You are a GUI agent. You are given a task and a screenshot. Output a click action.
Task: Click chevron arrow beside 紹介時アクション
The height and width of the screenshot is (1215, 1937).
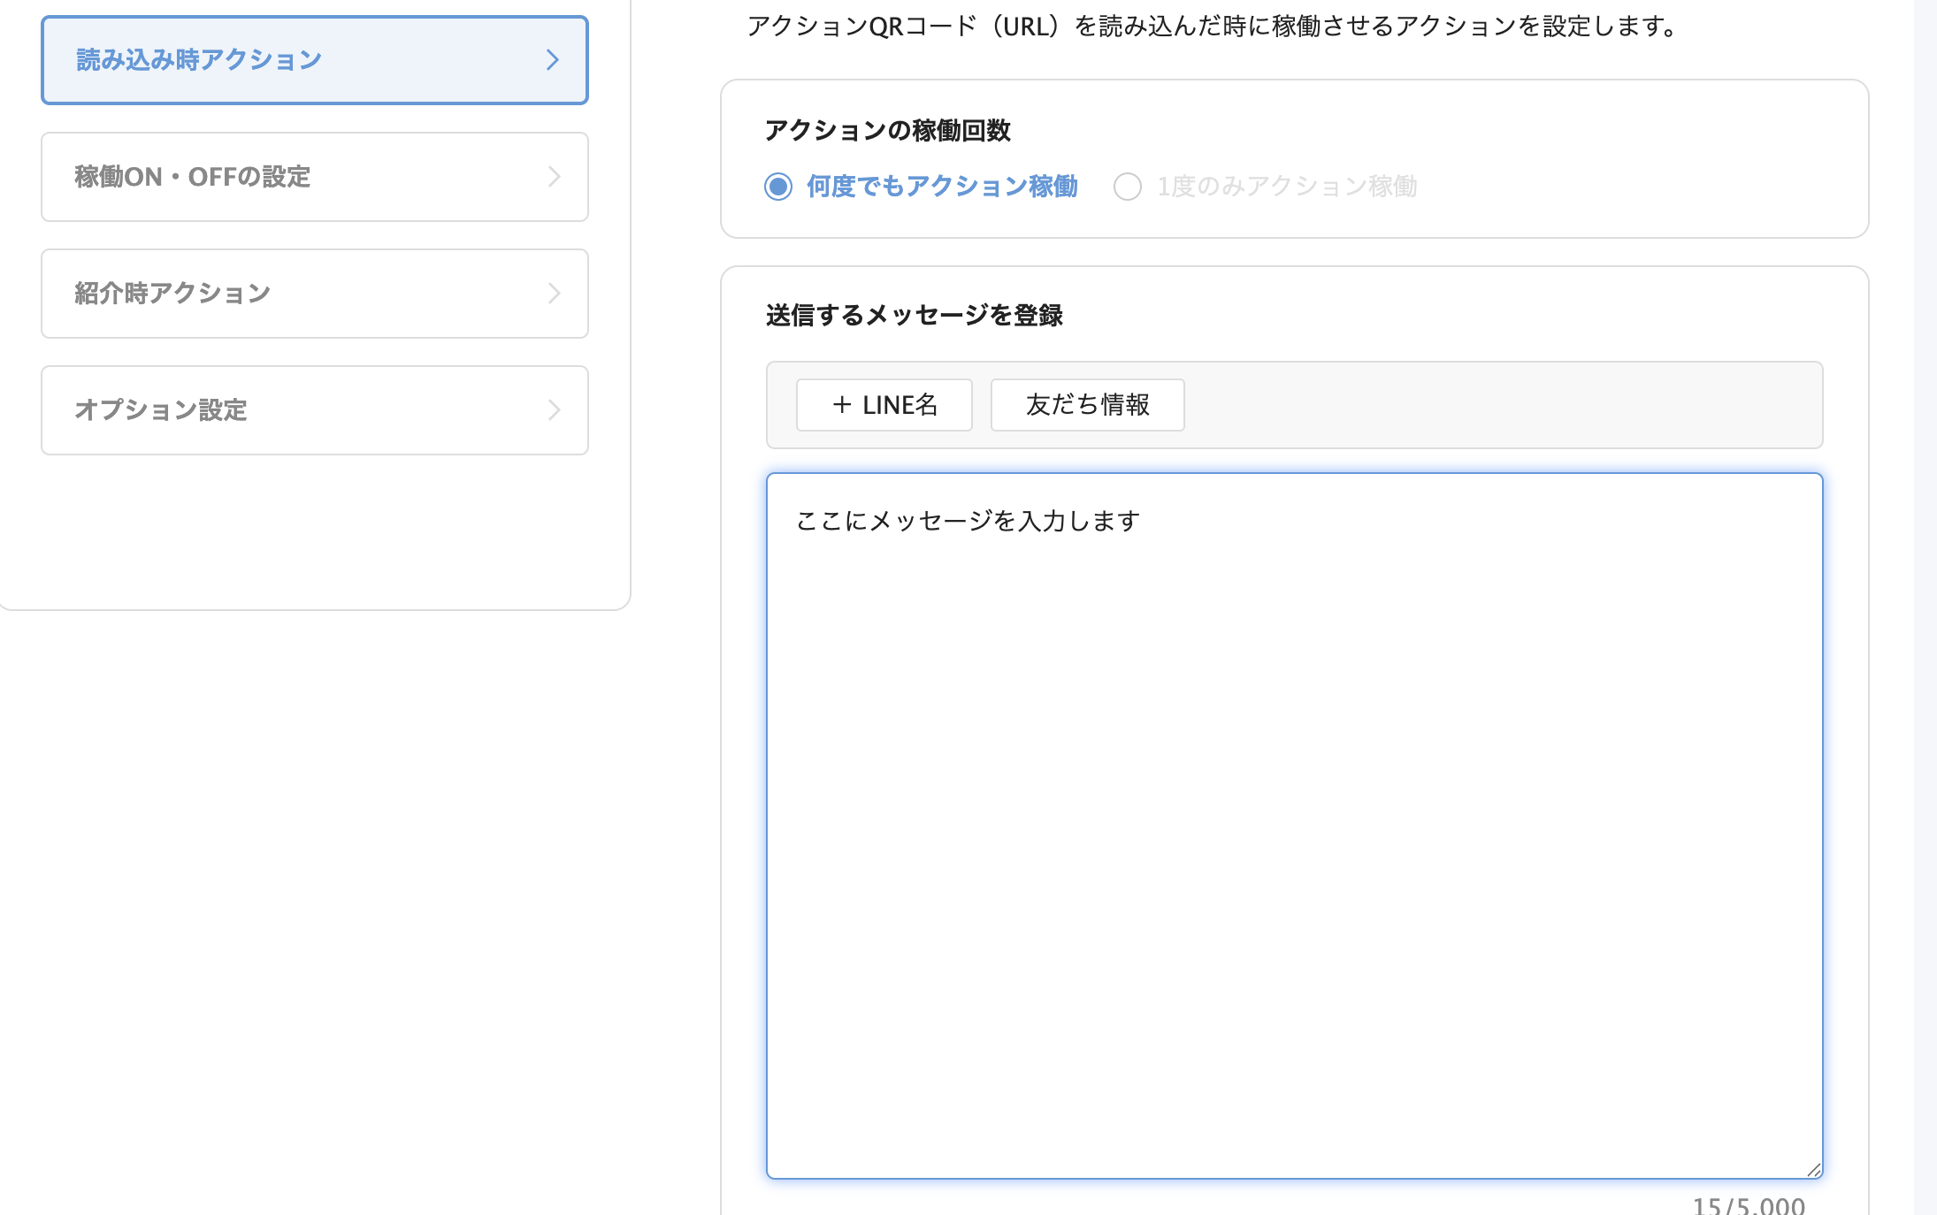[554, 294]
